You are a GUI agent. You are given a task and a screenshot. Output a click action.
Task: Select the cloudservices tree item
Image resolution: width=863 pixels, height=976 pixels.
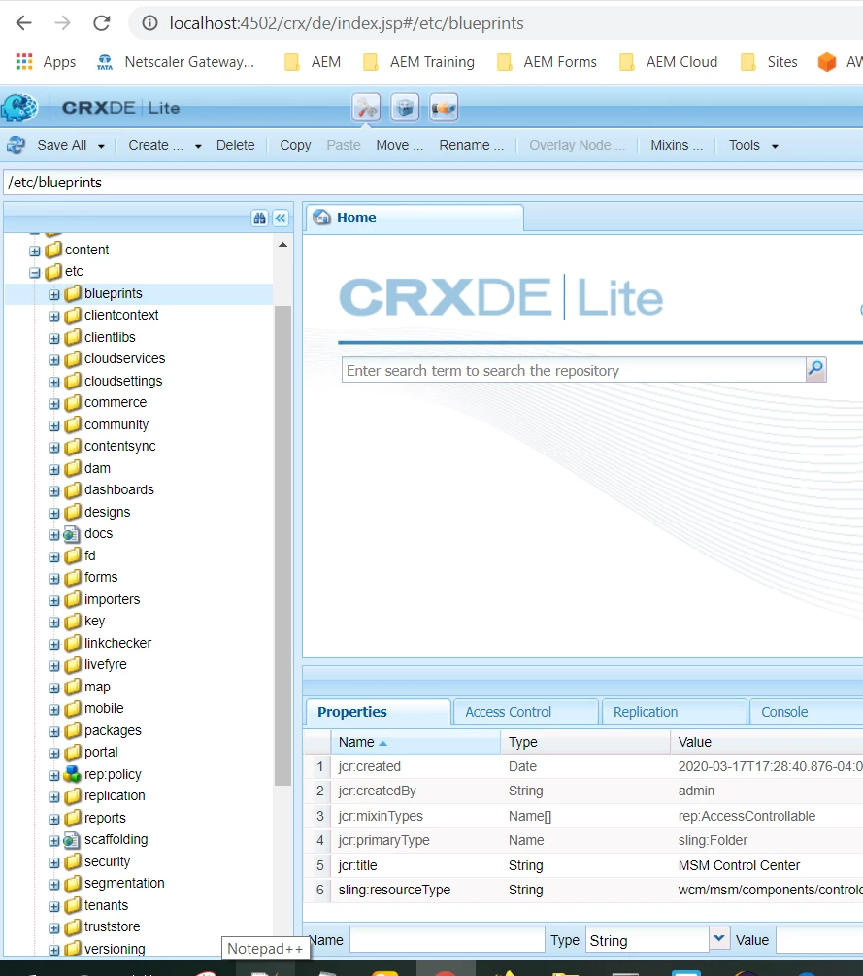pos(124,358)
